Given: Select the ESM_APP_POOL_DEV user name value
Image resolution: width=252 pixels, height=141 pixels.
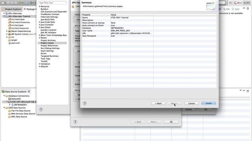Looking at the screenshot, I should point(120,31).
